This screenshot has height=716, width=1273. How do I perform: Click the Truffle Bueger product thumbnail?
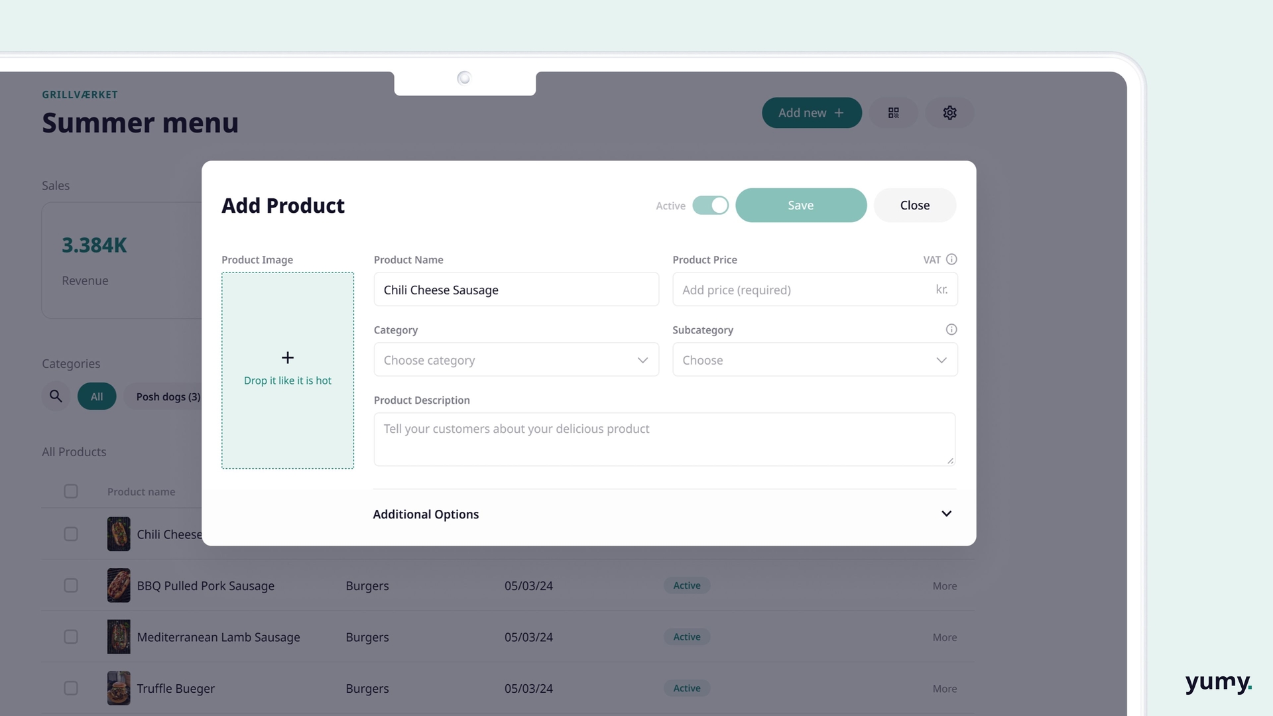119,688
